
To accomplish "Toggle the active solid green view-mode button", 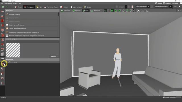I will tap(112, 11).
